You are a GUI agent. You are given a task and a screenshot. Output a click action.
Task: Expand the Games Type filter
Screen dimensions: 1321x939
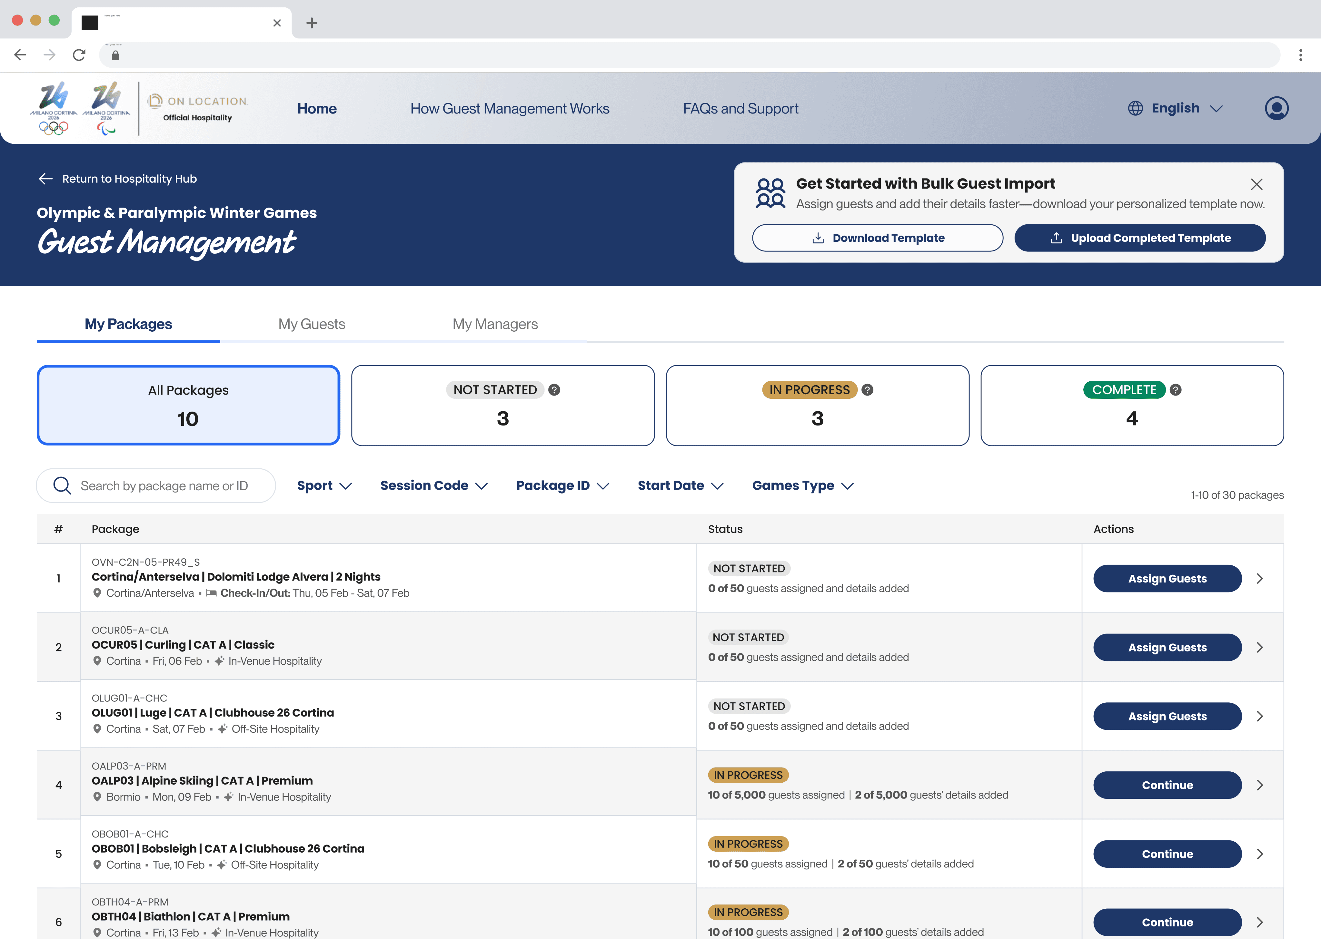[802, 486]
